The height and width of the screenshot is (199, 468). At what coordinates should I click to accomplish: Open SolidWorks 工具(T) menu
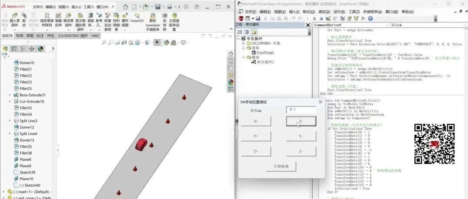tap(89, 7)
